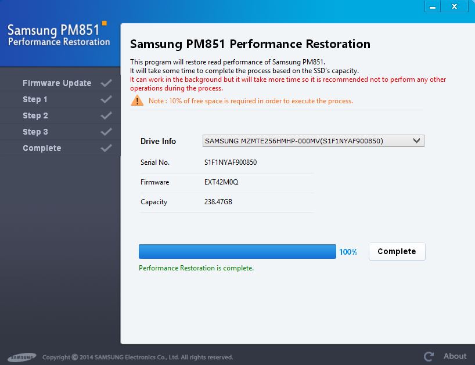Click the 'Serial No.' label
The height and width of the screenshot is (365, 475).
coord(155,162)
